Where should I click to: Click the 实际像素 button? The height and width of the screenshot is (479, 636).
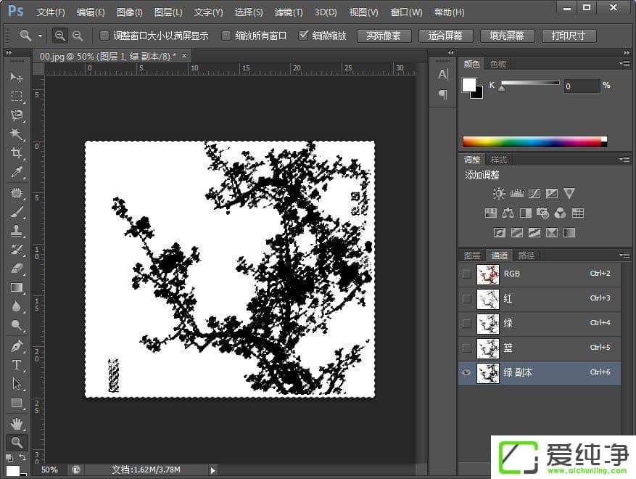[x=384, y=36]
